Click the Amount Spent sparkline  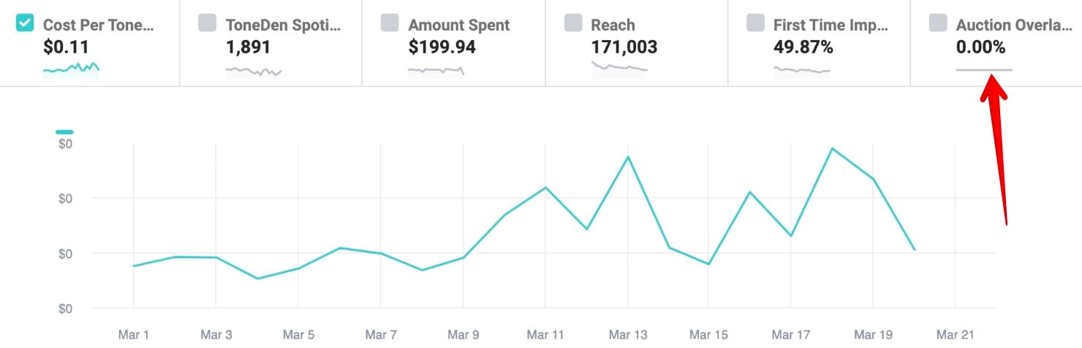pyautogui.click(x=436, y=71)
